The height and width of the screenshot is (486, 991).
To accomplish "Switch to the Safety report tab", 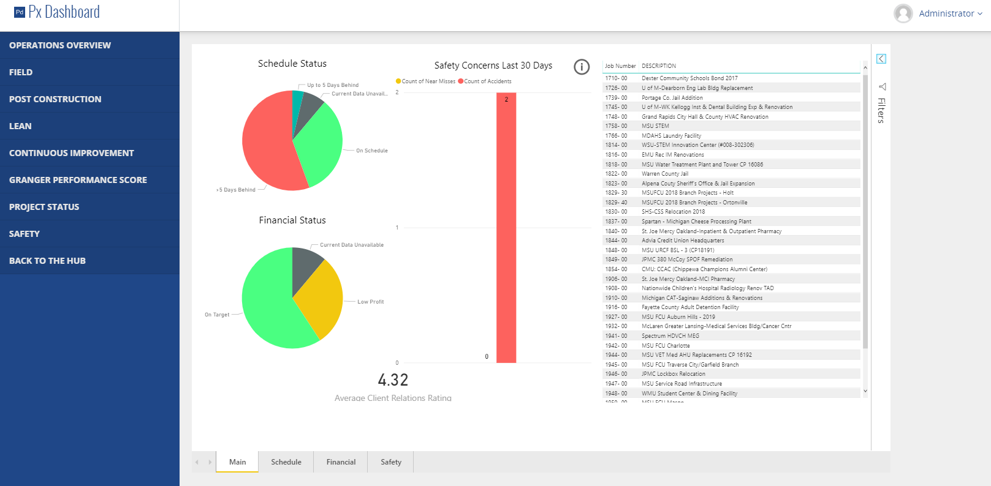I will click(x=391, y=462).
